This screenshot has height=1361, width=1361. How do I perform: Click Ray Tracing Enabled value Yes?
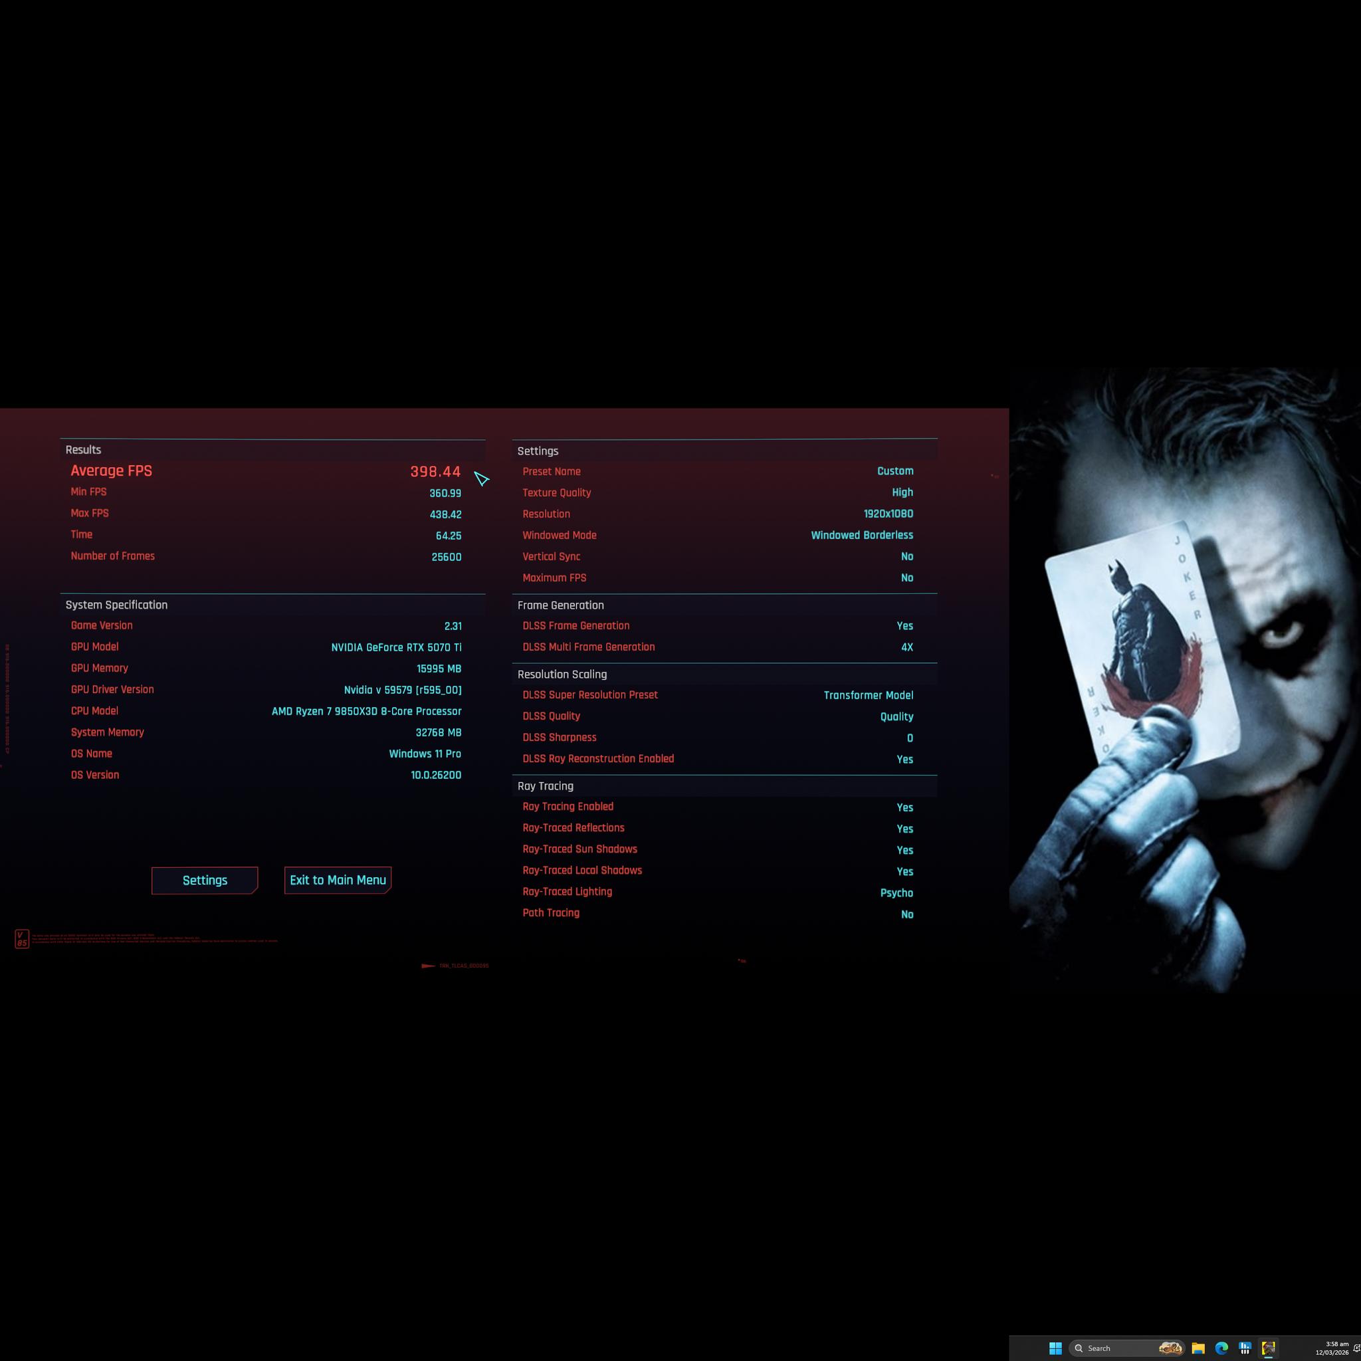[x=904, y=807]
